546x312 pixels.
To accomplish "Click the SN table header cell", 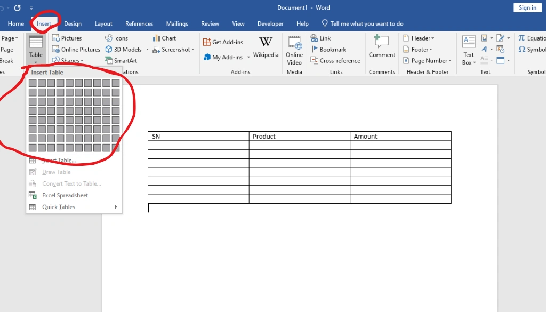I will click(198, 136).
